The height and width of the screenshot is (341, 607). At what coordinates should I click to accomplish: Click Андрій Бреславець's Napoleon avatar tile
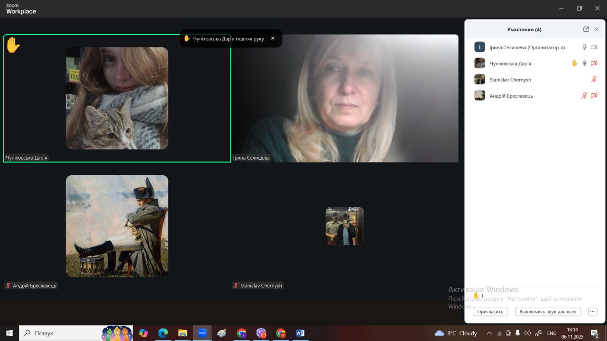pos(117,226)
